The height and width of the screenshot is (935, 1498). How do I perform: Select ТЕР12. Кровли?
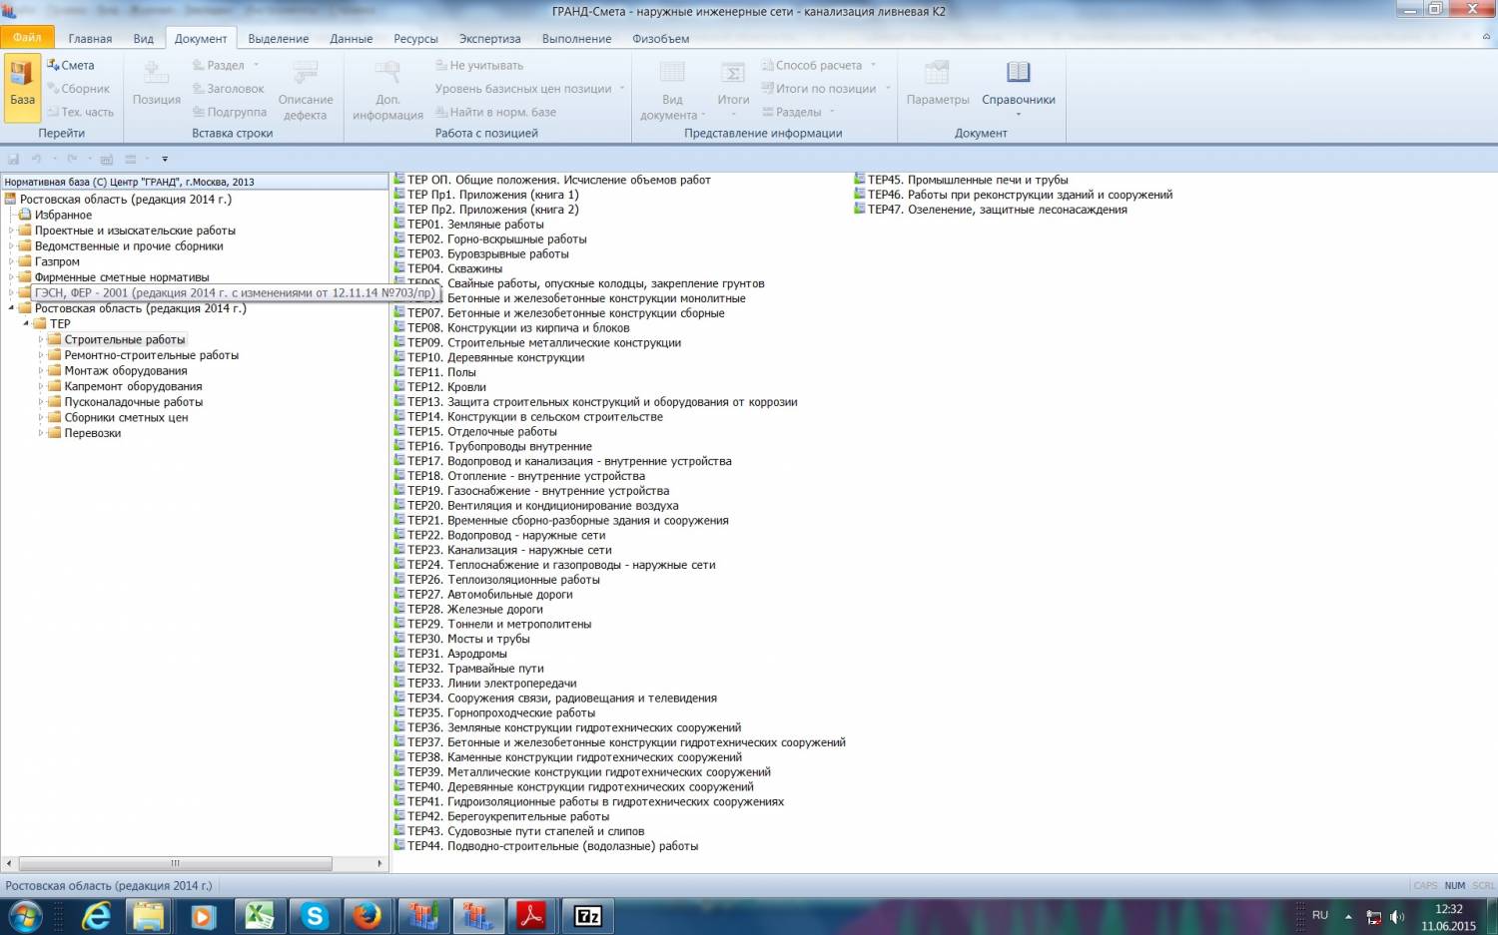pyautogui.click(x=446, y=387)
